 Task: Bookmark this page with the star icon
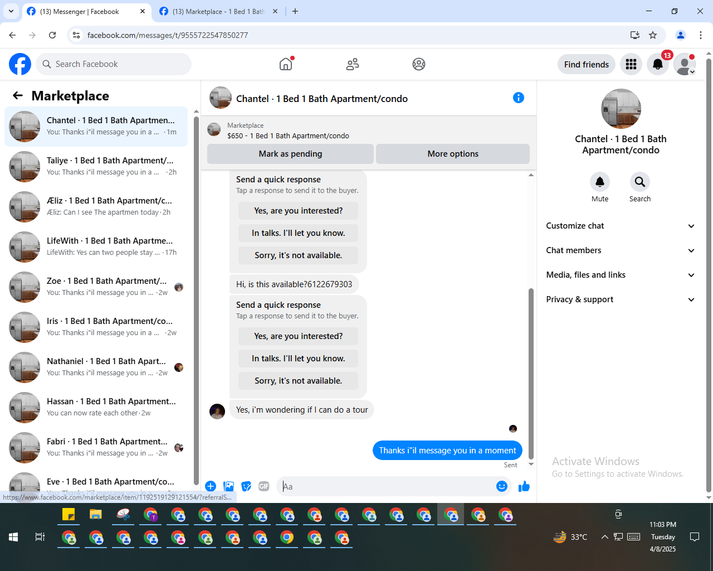[x=653, y=35]
